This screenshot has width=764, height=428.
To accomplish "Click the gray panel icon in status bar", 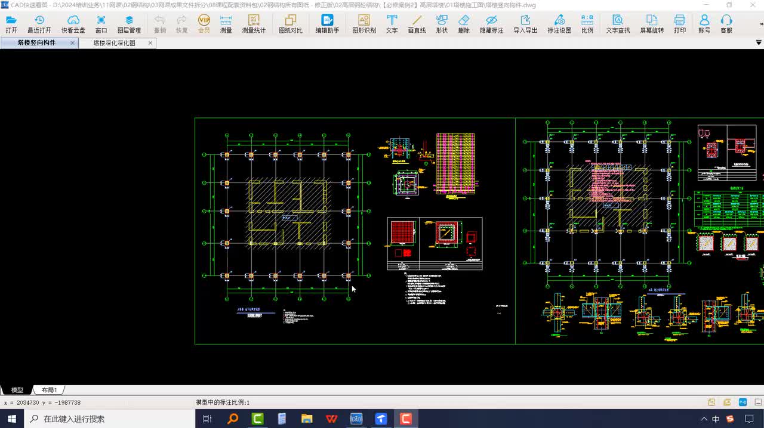I will click(x=758, y=402).
